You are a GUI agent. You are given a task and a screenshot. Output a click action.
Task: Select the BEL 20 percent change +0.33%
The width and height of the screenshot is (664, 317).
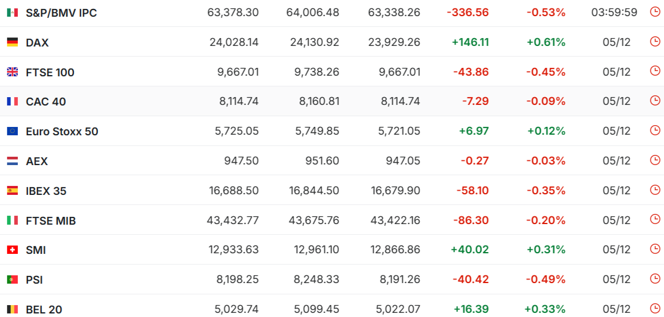[x=545, y=309]
